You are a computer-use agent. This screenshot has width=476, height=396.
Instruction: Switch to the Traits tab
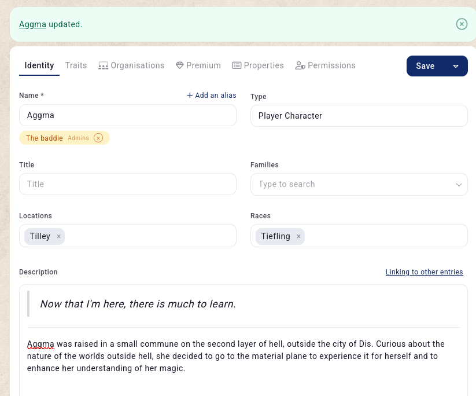tap(76, 65)
